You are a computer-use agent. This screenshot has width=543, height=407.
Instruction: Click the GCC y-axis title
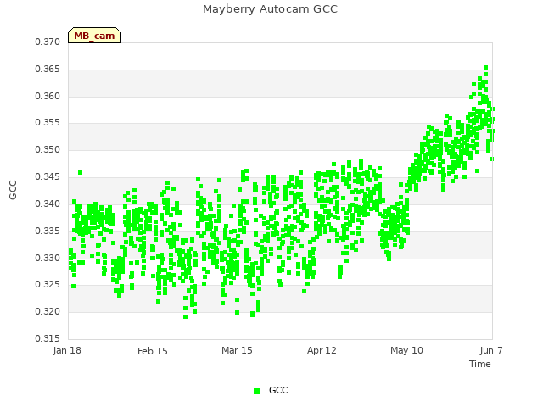pyautogui.click(x=13, y=190)
